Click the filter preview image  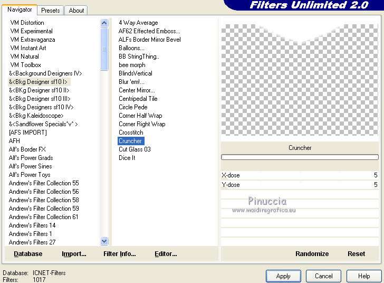(300, 80)
